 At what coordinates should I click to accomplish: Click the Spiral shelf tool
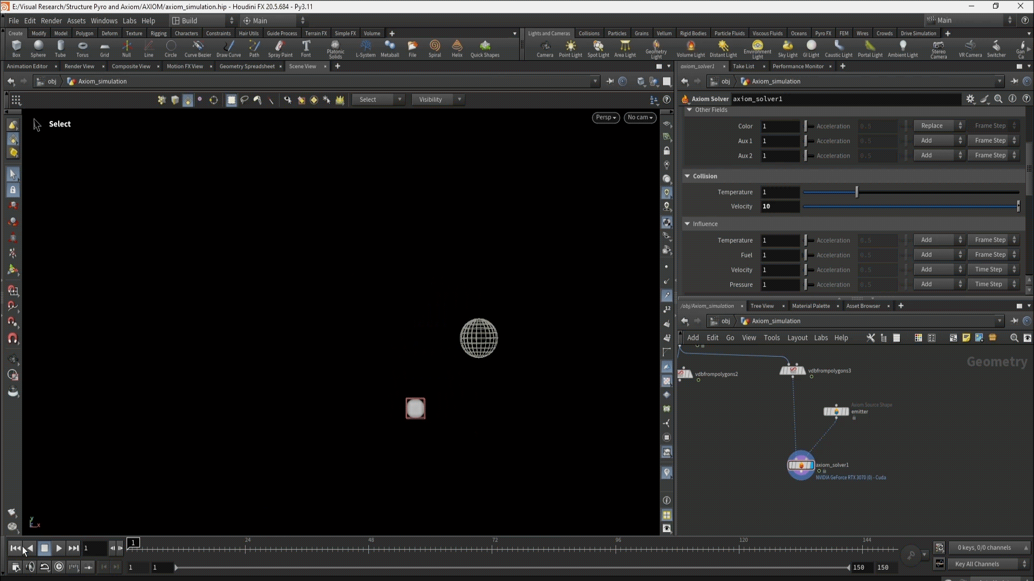click(x=435, y=48)
